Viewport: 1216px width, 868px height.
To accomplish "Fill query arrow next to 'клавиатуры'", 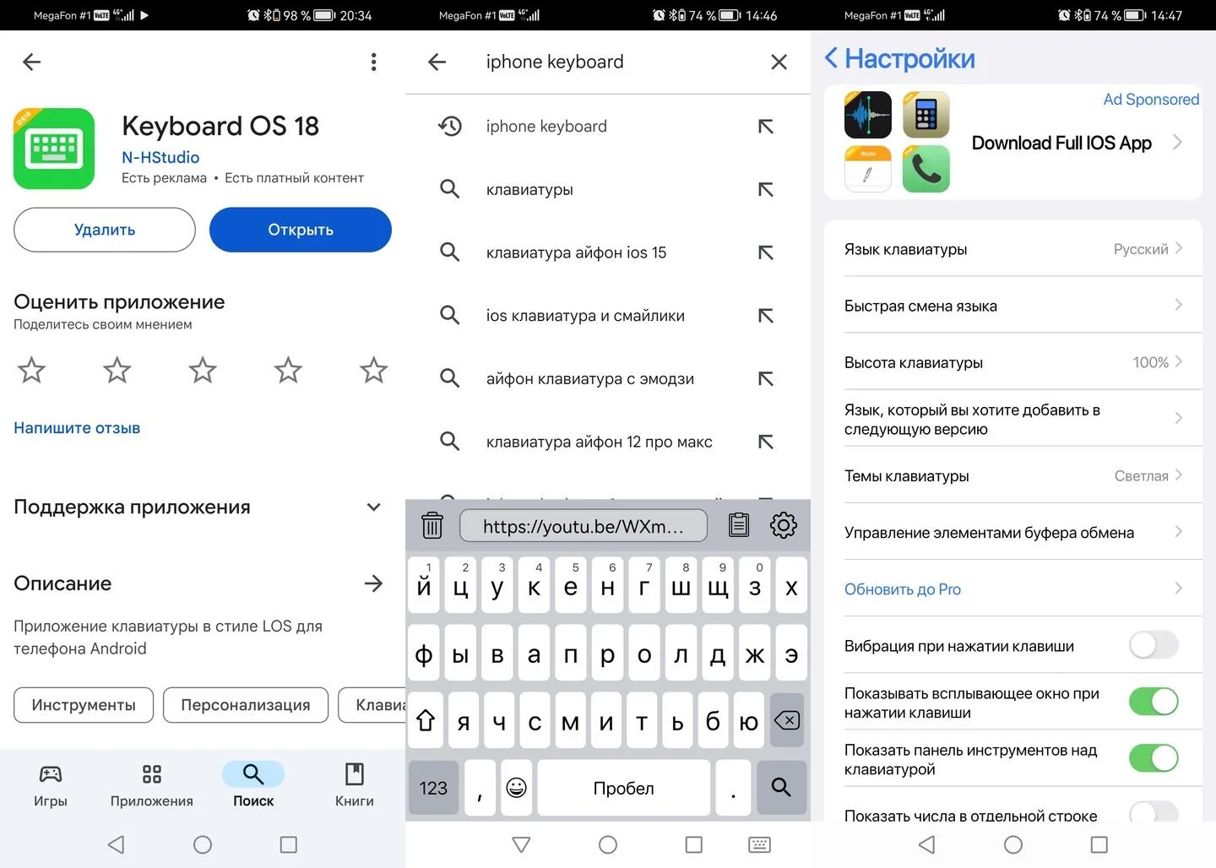I will tap(766, 190).
